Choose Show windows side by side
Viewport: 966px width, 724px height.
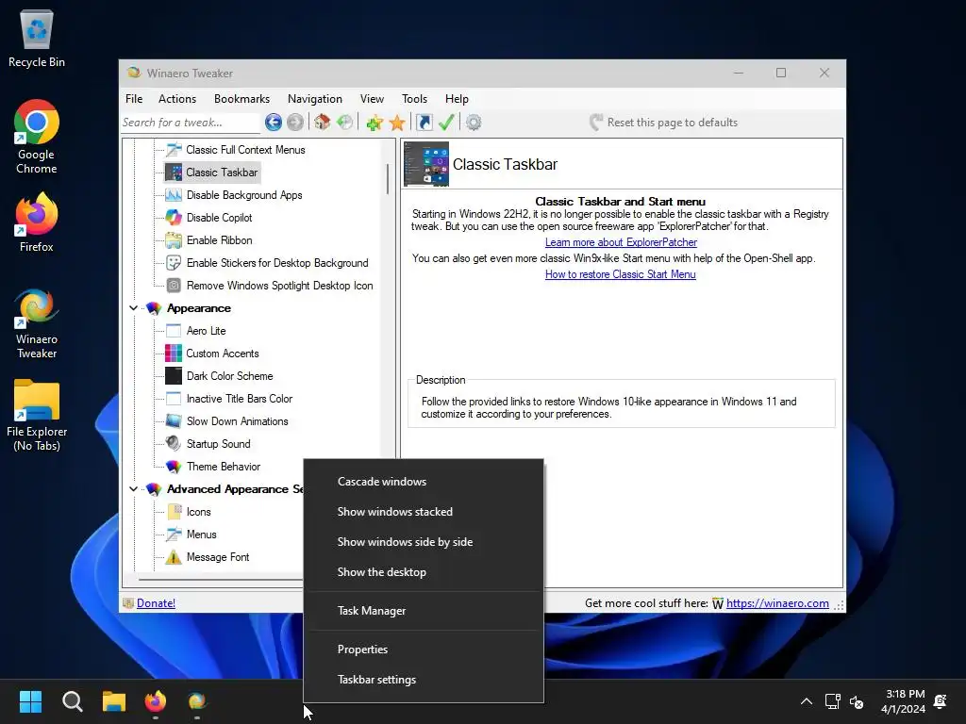click(424, 542)
